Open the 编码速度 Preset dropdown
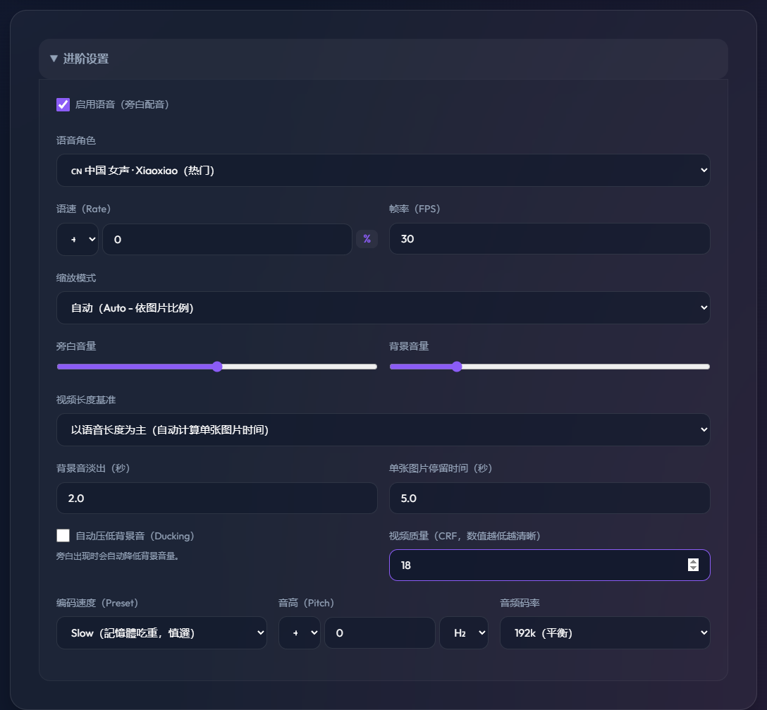 click(161, 632)
